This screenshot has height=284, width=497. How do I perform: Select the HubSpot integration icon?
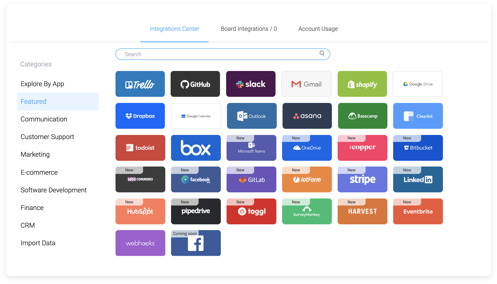click(141, 211)
